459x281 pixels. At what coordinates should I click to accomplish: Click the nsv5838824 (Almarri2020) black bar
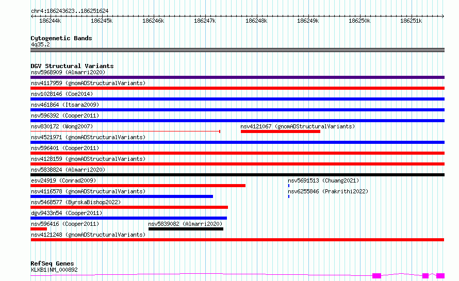pos(237,175)
